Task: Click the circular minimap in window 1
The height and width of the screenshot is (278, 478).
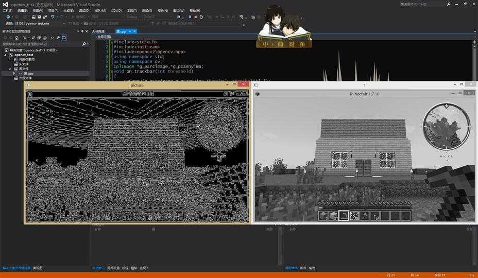Action: click(446, 127)
